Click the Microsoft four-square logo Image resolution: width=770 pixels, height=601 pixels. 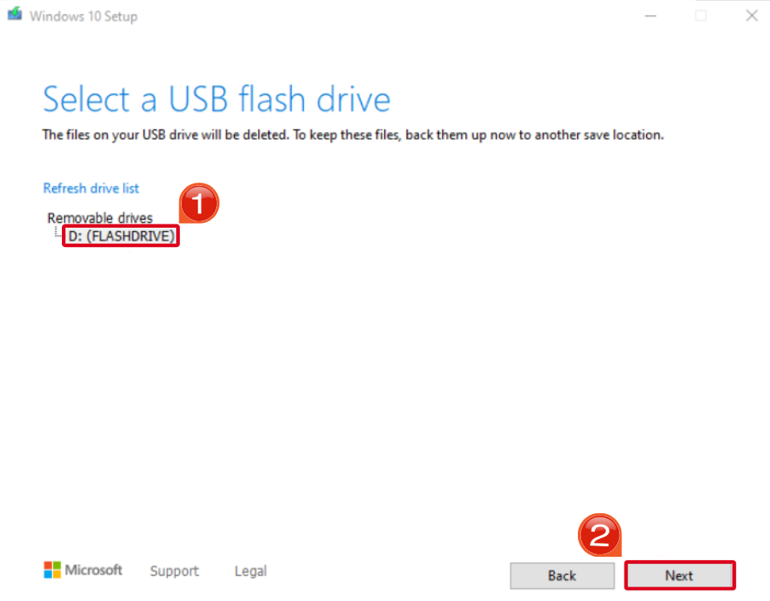click(x=52, y=570)
